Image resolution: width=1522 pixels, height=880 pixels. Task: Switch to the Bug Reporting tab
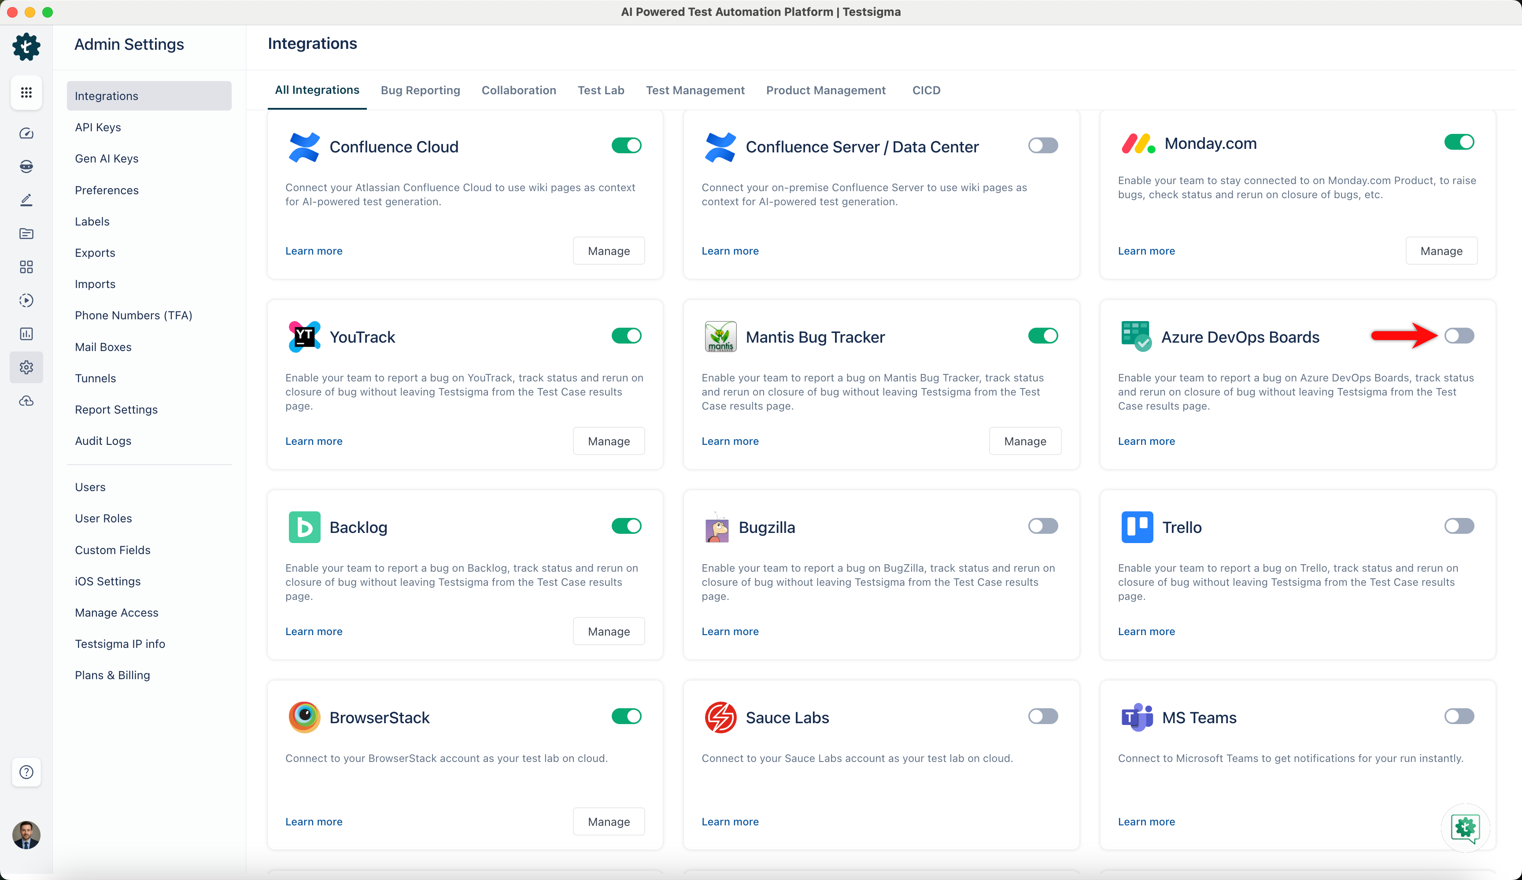[x=421, y=90]
